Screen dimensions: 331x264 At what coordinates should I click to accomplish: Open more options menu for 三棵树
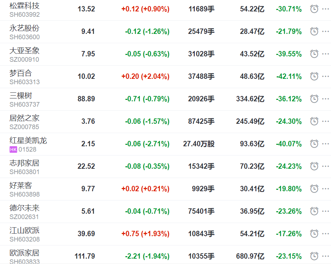click(x=326, y=98)
